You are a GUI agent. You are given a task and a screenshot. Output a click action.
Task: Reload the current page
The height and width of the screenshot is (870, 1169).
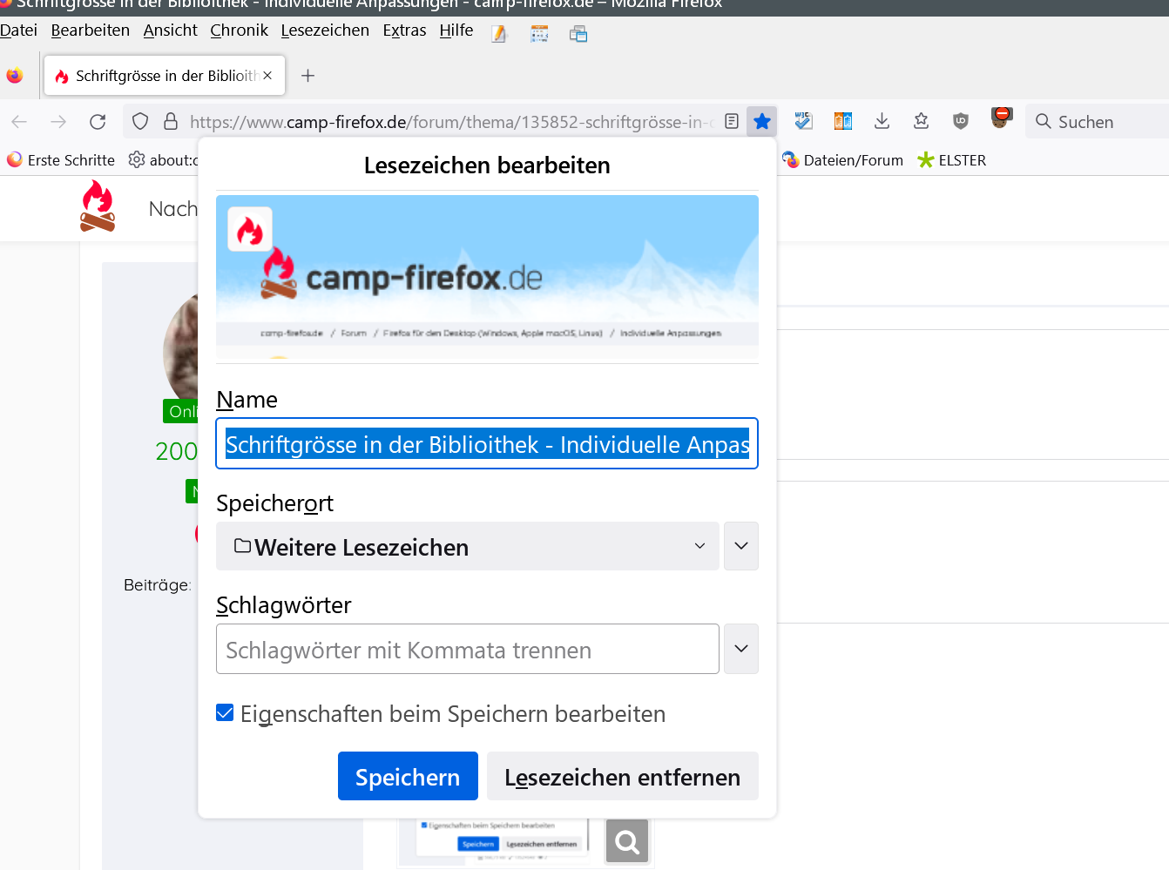click(x=98, y=122)
